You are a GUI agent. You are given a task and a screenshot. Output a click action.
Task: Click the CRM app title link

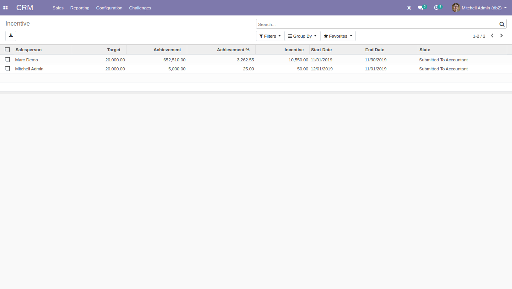coord(25,8)
